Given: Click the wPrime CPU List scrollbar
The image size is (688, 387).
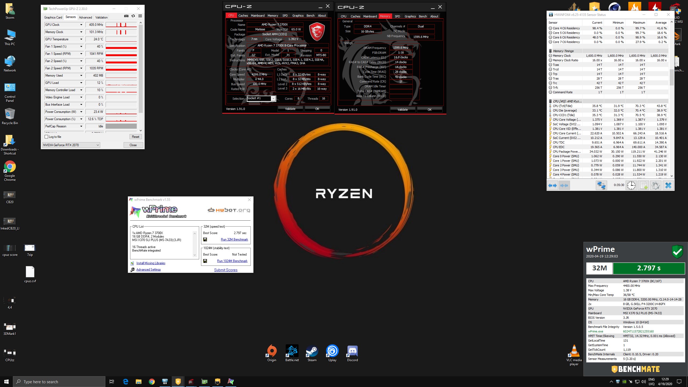Looking at the screenshot, I should tap(195, 244).
